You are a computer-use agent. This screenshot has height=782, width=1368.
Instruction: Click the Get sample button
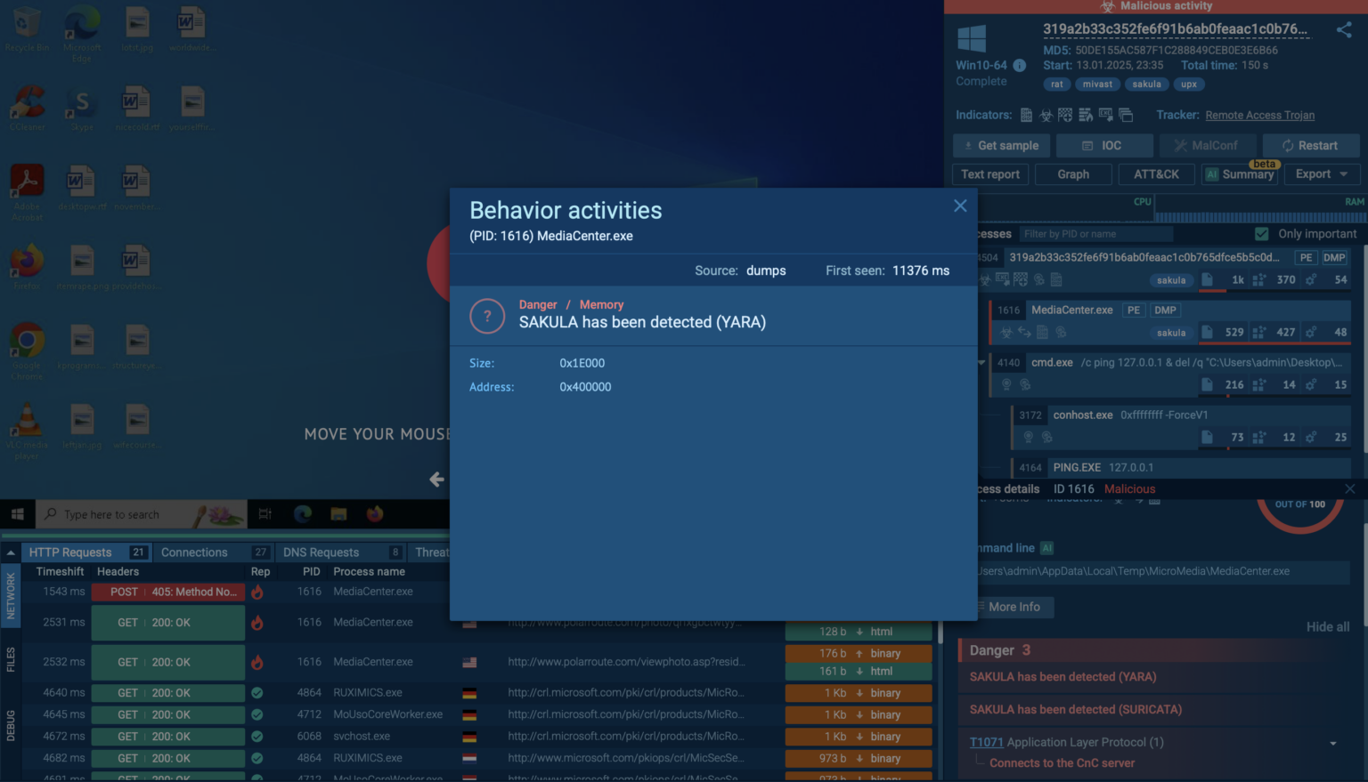(x=1001, y=145)
